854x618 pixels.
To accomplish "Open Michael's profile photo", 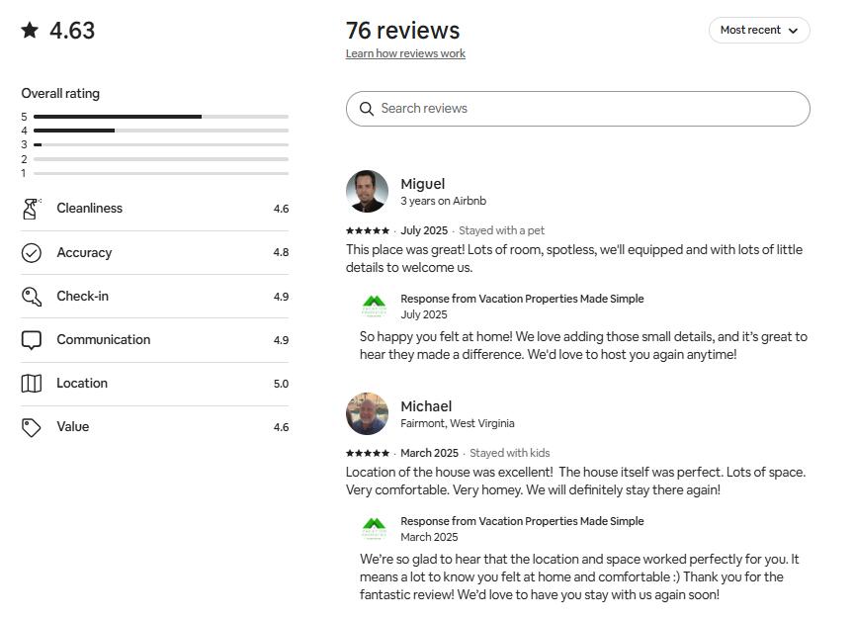I will (x=367, y=413).
